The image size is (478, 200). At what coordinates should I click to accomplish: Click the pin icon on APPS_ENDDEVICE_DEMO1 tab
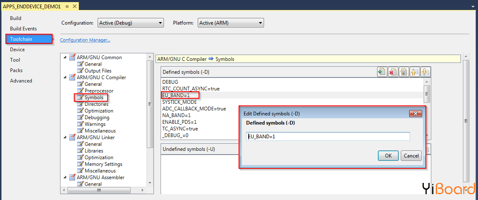pyautogui.click(x=67, y=6)
